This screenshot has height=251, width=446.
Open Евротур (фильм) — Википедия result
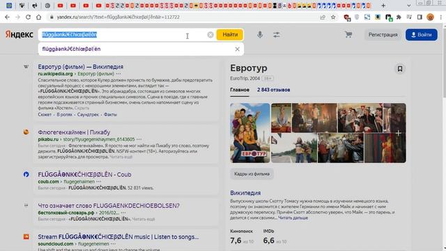pyautogui.click(x=81, y=67)
